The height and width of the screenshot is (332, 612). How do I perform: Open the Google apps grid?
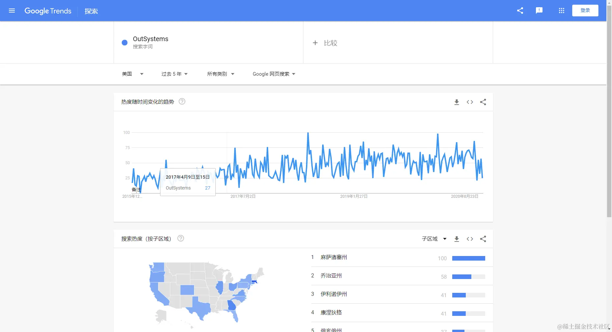(562, 11)
